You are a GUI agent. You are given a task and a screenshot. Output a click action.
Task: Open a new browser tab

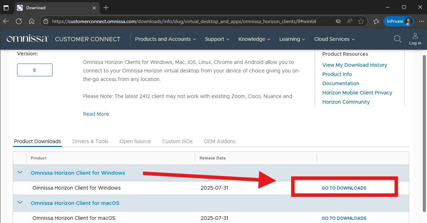(106, 7)
